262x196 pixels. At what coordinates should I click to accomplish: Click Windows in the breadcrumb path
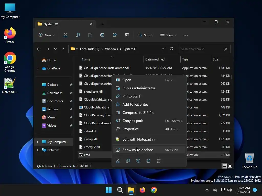[111, 49]
